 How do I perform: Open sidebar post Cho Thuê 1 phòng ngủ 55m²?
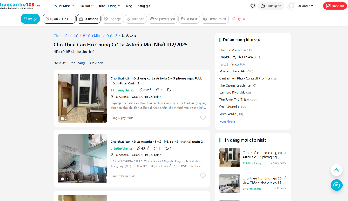click(x=264, y=181)
